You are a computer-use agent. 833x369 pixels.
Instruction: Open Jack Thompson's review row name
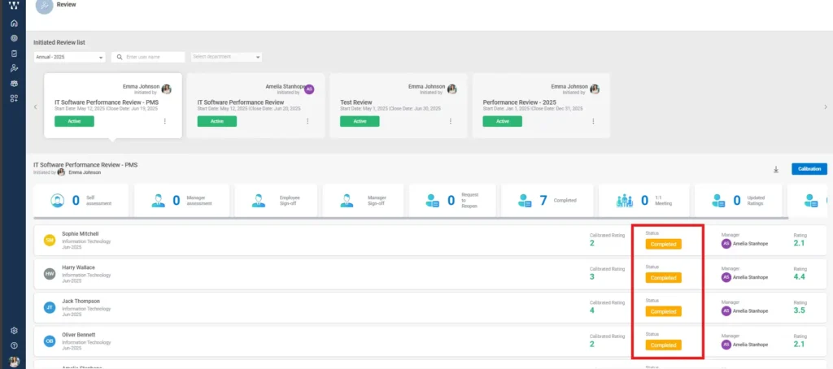tap(81, 301)
